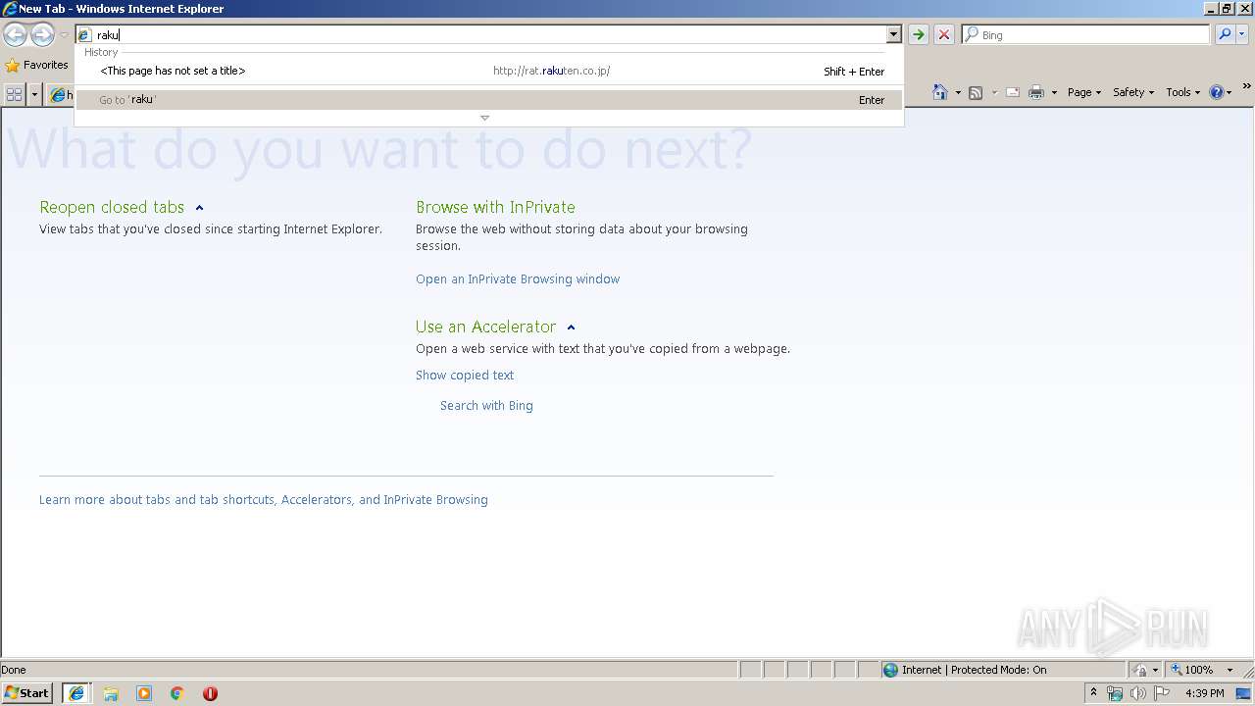Screen dimensions: 1255x706
Task: Click the clock showing 4:39 PM
Action: (1204, 693)
